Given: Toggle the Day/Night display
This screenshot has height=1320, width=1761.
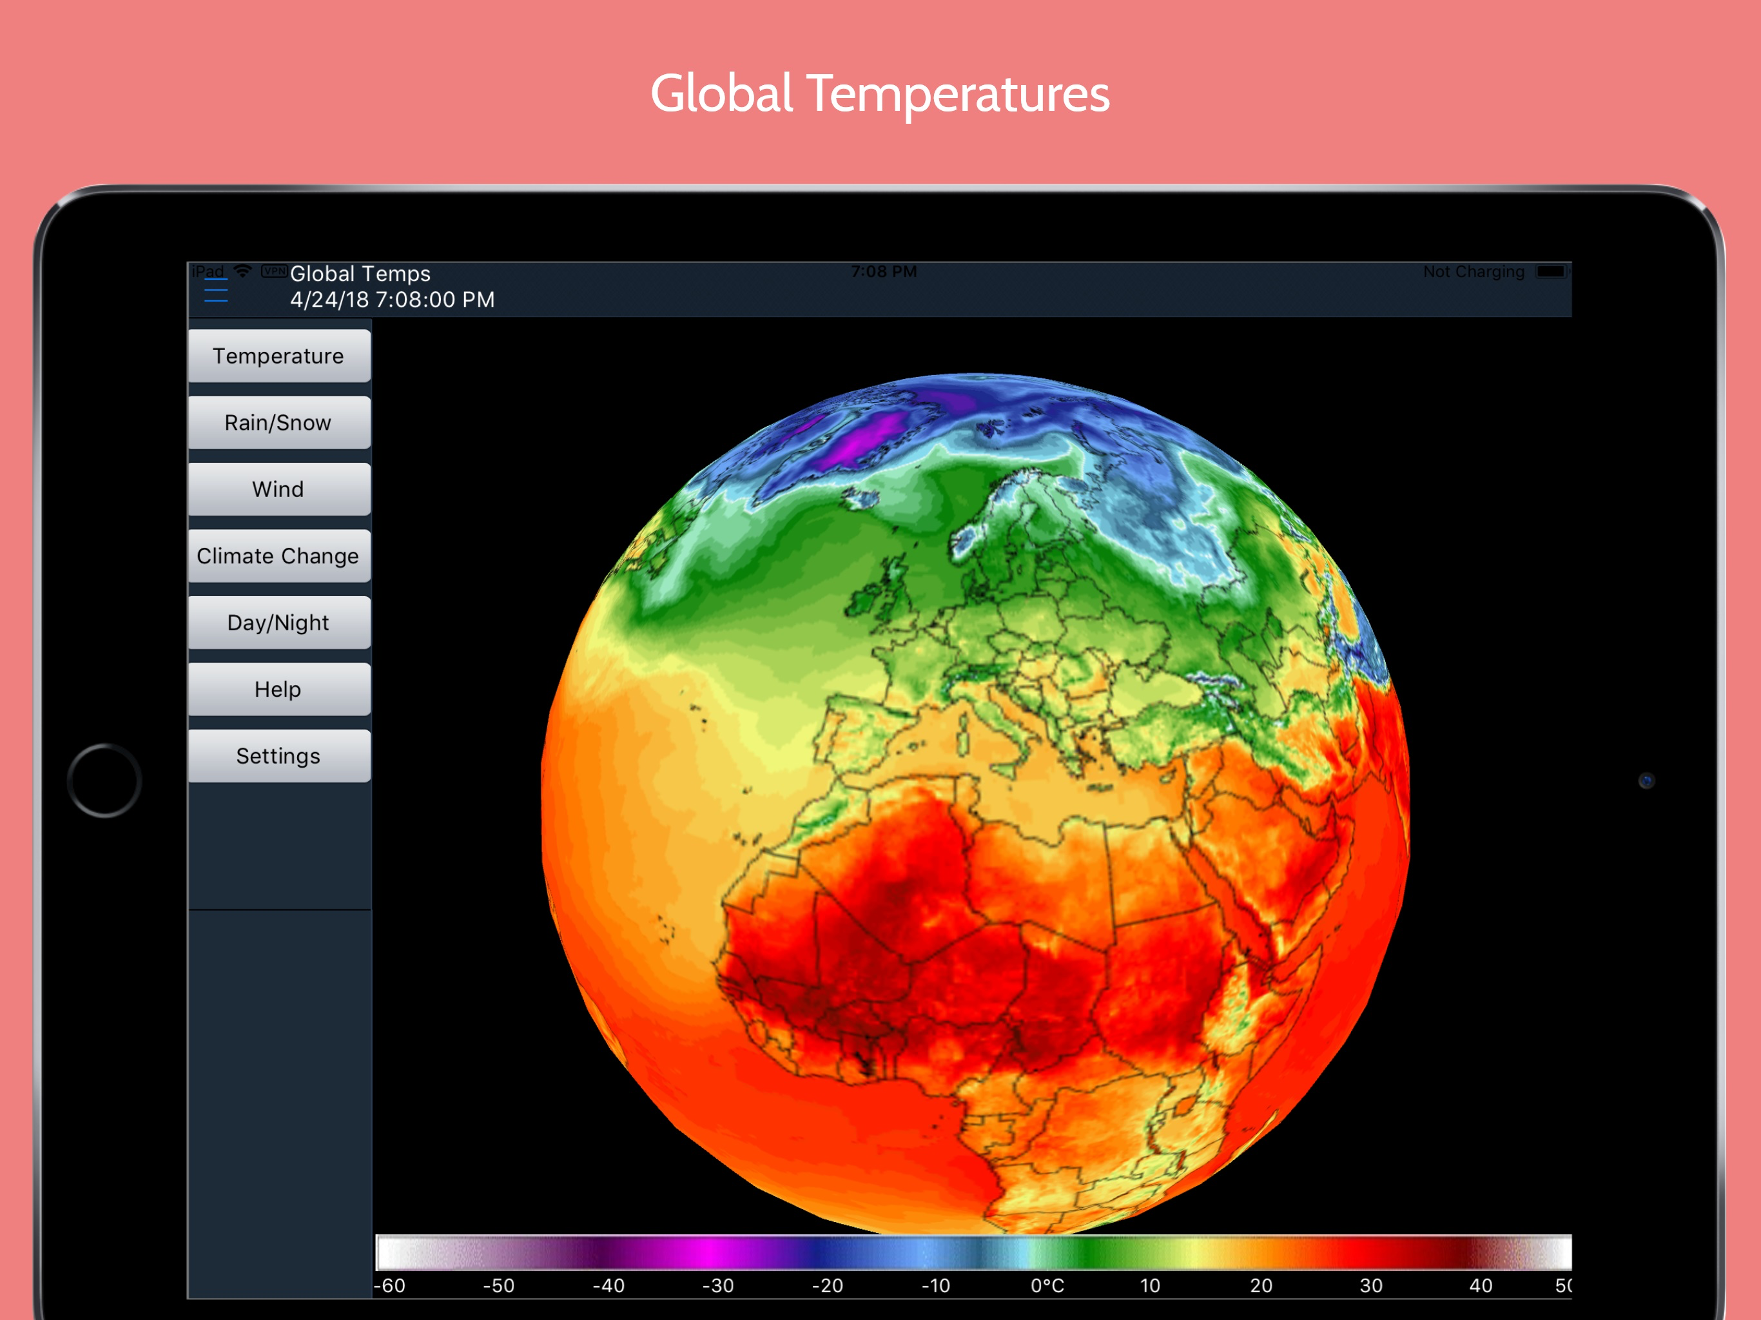Looking at the screenshot, I should click(x=278, y=623).
